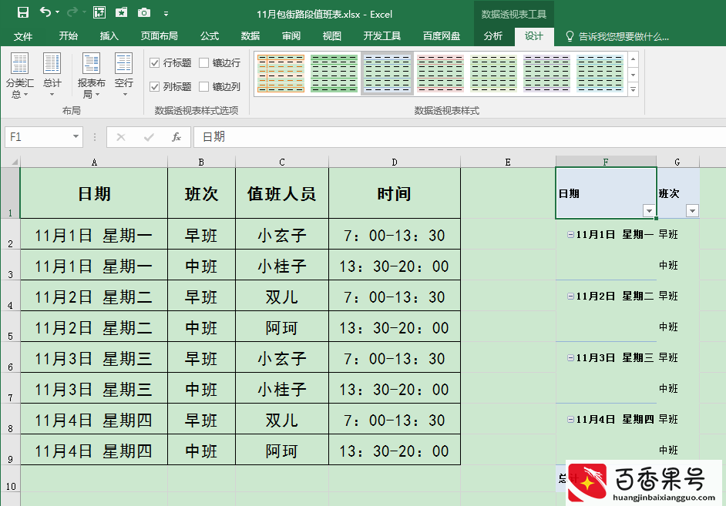Toggle the 列标题 checkbox

click(x=155, y=86)
